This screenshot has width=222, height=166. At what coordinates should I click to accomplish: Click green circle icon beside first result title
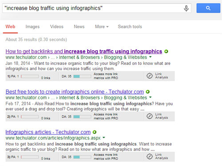tap(166, 51)
